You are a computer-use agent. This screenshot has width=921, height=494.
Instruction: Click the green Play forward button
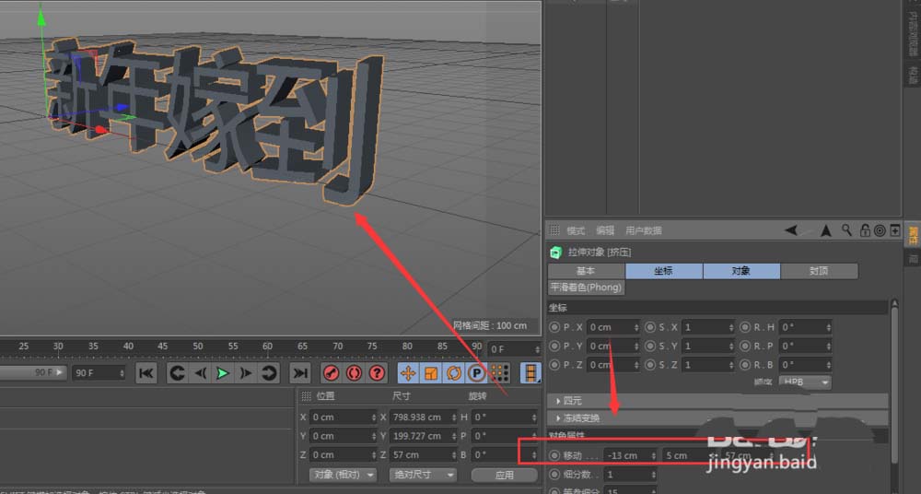(x=222, y=373)
